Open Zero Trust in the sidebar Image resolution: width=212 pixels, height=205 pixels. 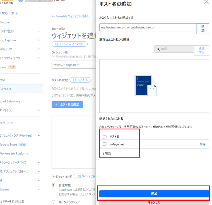tap(6, 123)
